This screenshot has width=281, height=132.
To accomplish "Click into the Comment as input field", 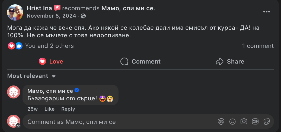I will pyautogui.click(x=119, y=122).
